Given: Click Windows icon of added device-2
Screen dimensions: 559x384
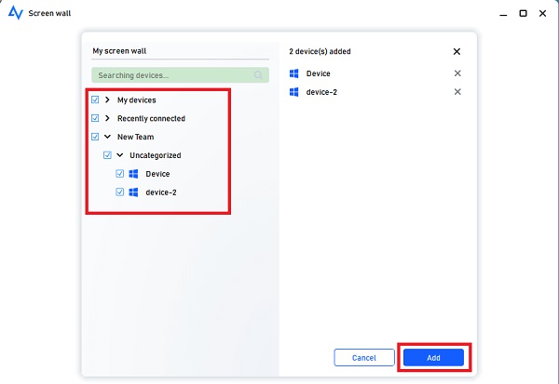Looking at the screenshot, I should pyautogui.click(x=294, y=92).
